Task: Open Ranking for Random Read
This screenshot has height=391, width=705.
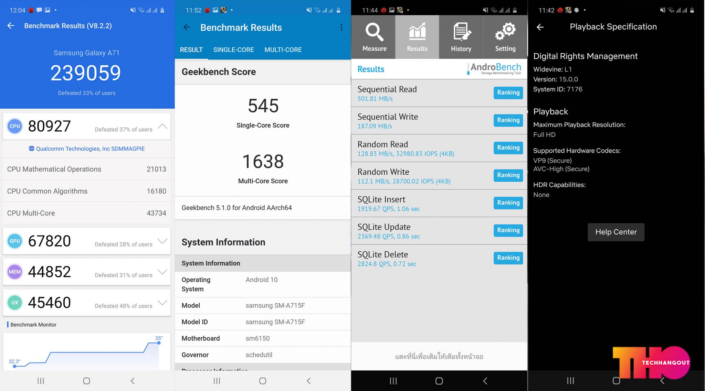Action: point(508,148)
